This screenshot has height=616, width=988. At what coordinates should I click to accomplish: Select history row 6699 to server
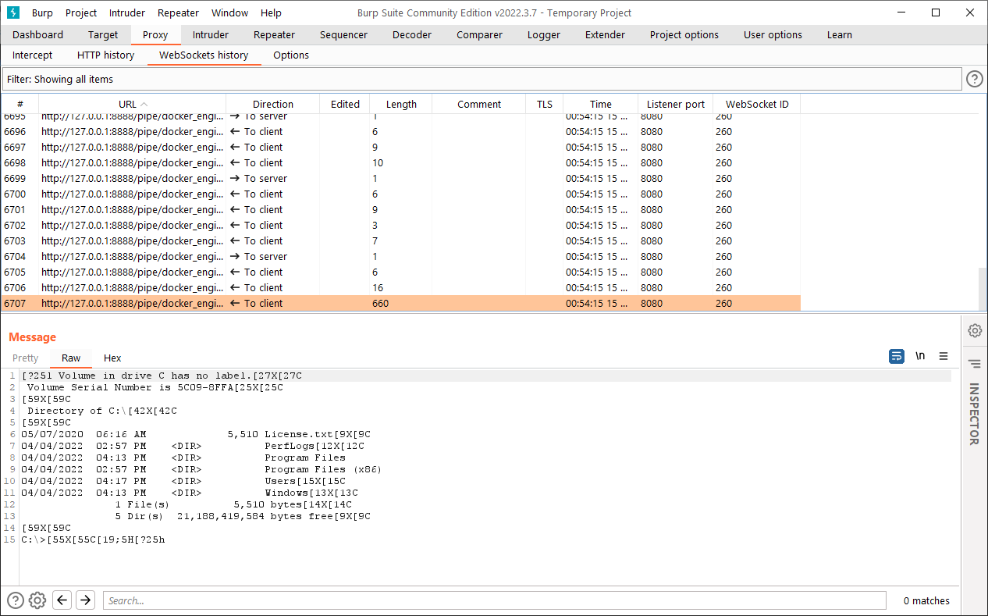pyautogui.click(x=400, y=178)
